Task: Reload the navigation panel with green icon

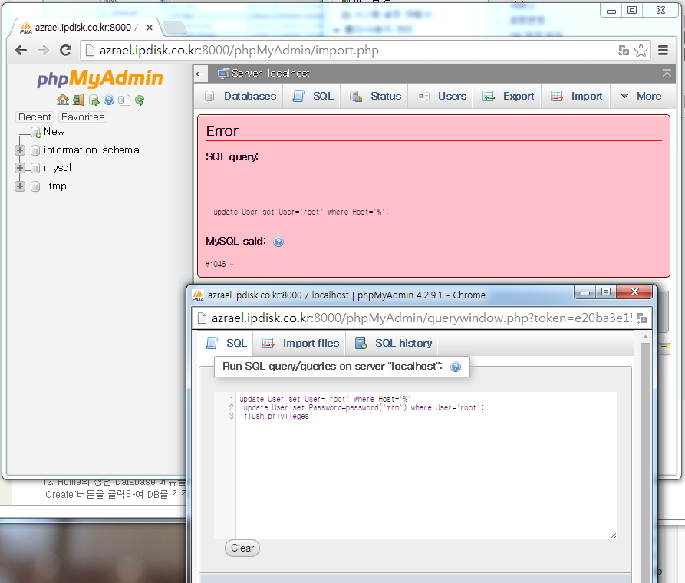Action: (x=140, y=100)
